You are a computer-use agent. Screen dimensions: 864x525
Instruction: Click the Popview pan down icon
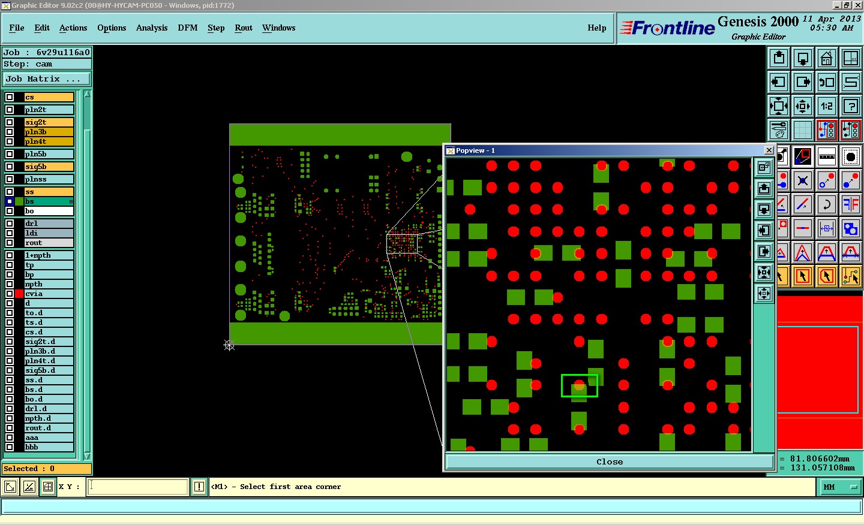764,210
